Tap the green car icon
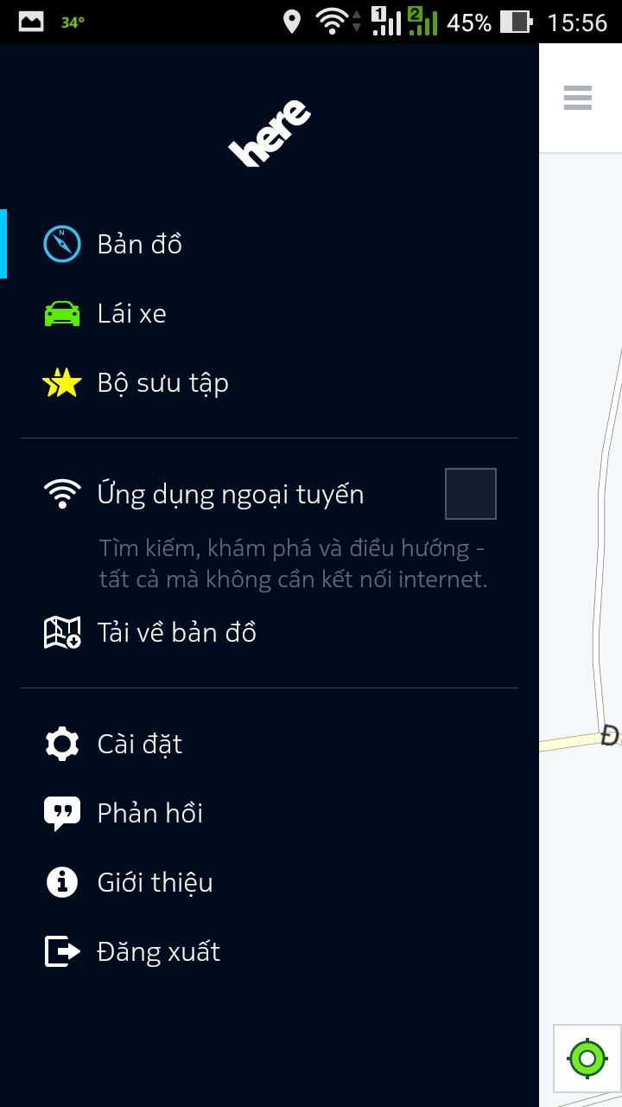This screenshot has height=1107, width=622. tap(62, 313)
